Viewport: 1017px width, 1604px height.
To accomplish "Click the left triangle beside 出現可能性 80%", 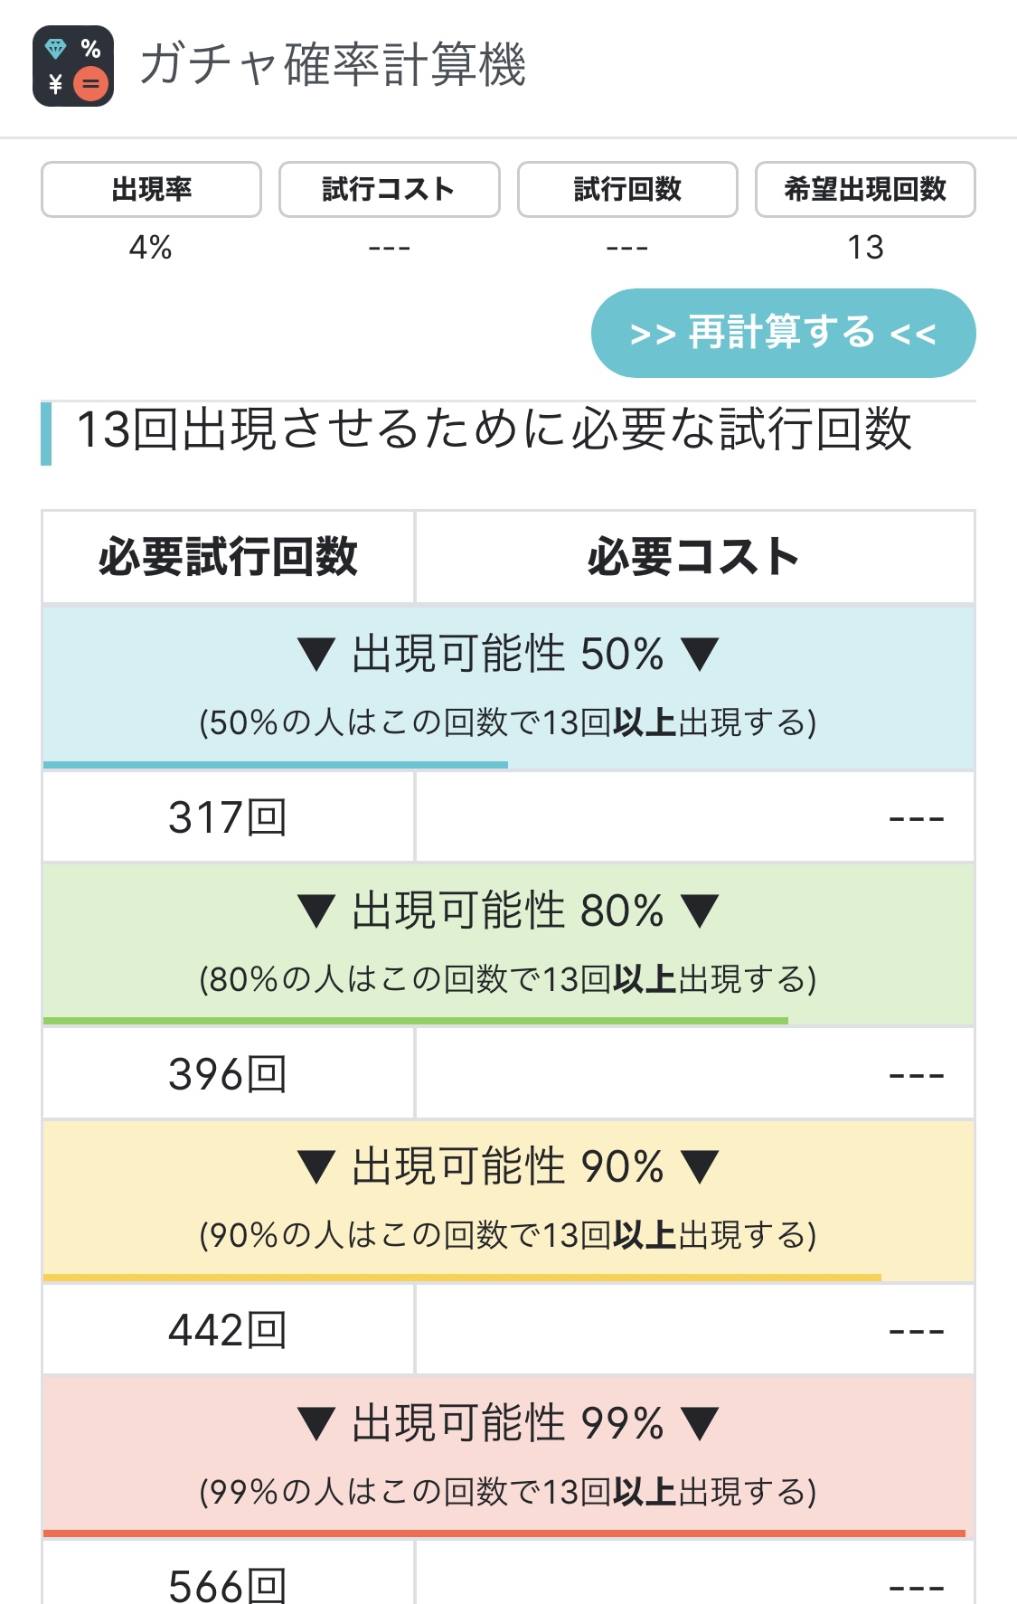I will (x=316, y=911).
